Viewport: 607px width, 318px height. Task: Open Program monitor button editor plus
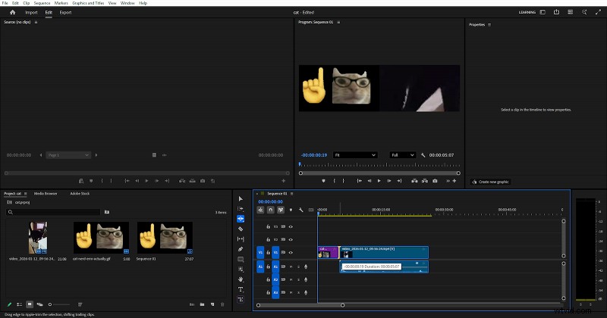pyautogui.click(x=454, y=181)
